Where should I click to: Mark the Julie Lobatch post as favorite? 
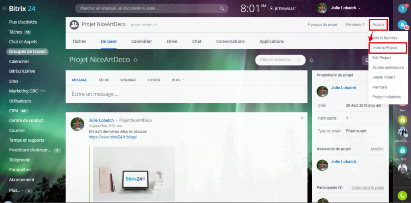[302, 118]
